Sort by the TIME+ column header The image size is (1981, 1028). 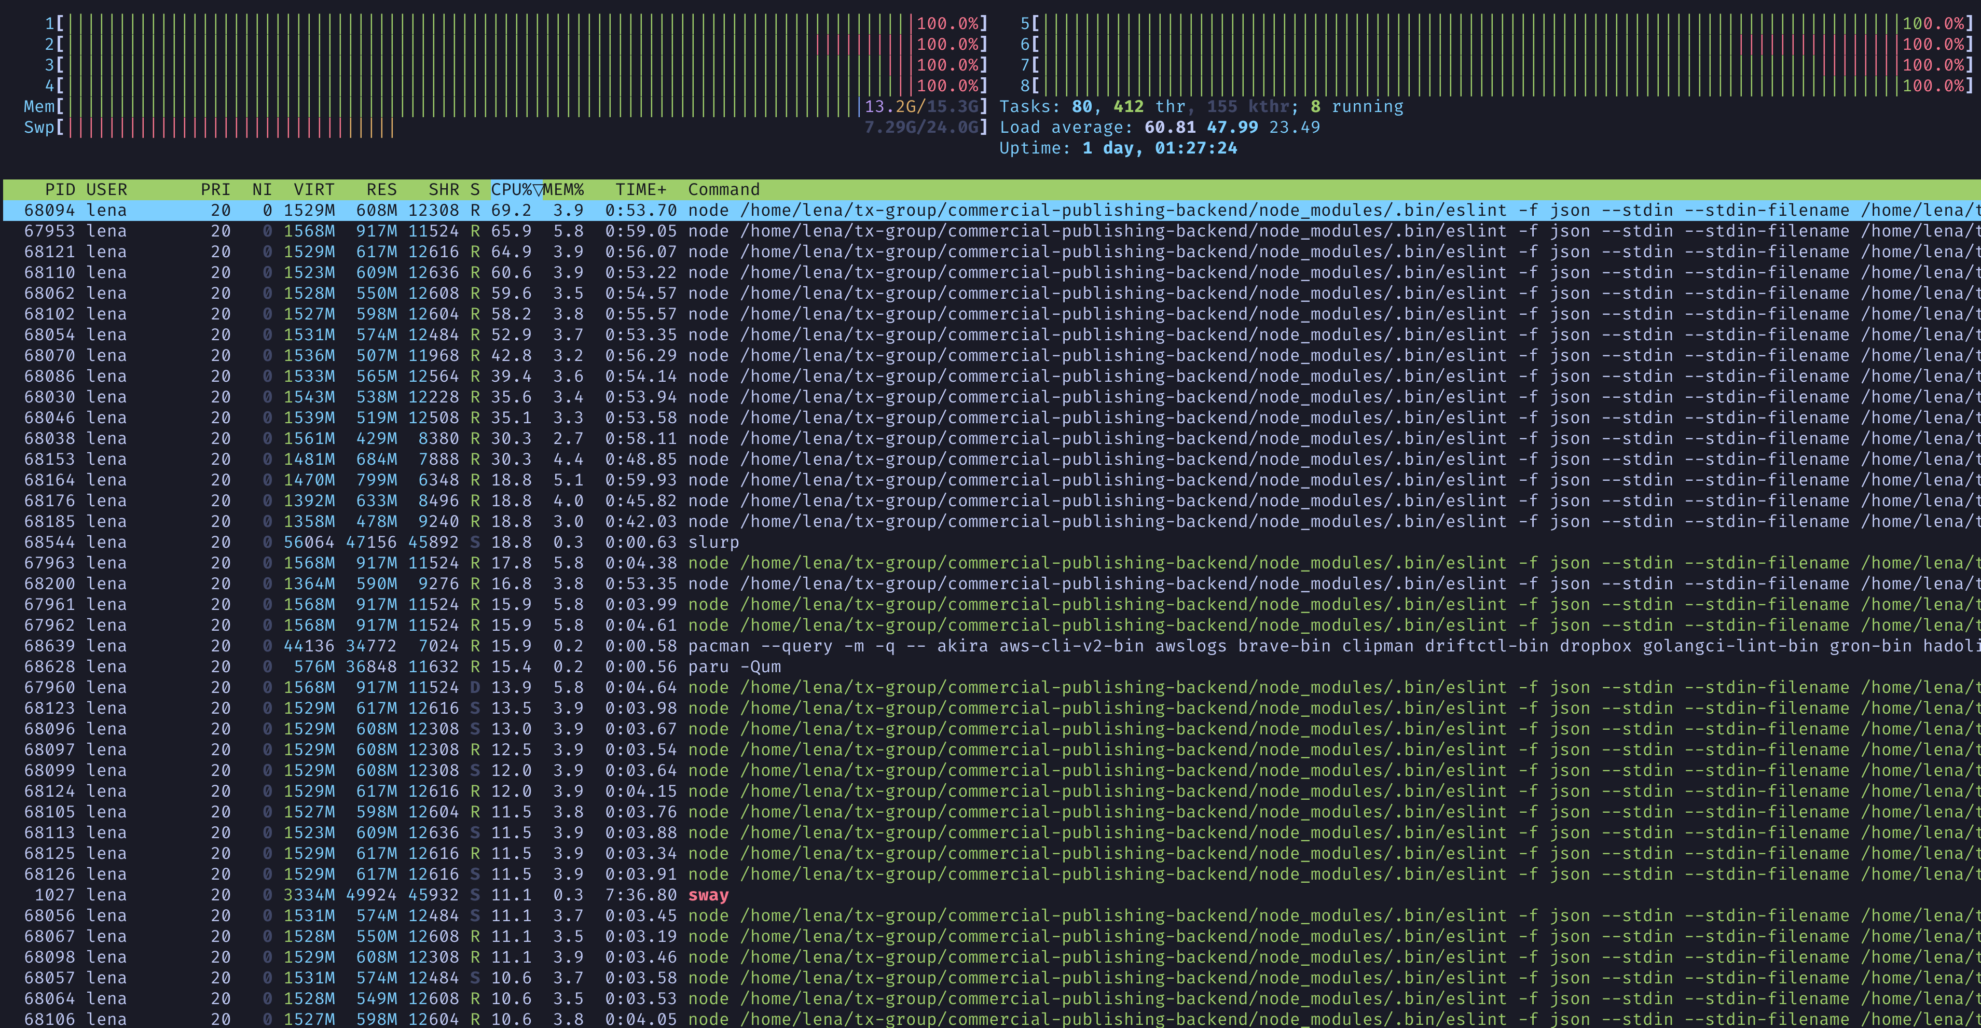point(640,189)
